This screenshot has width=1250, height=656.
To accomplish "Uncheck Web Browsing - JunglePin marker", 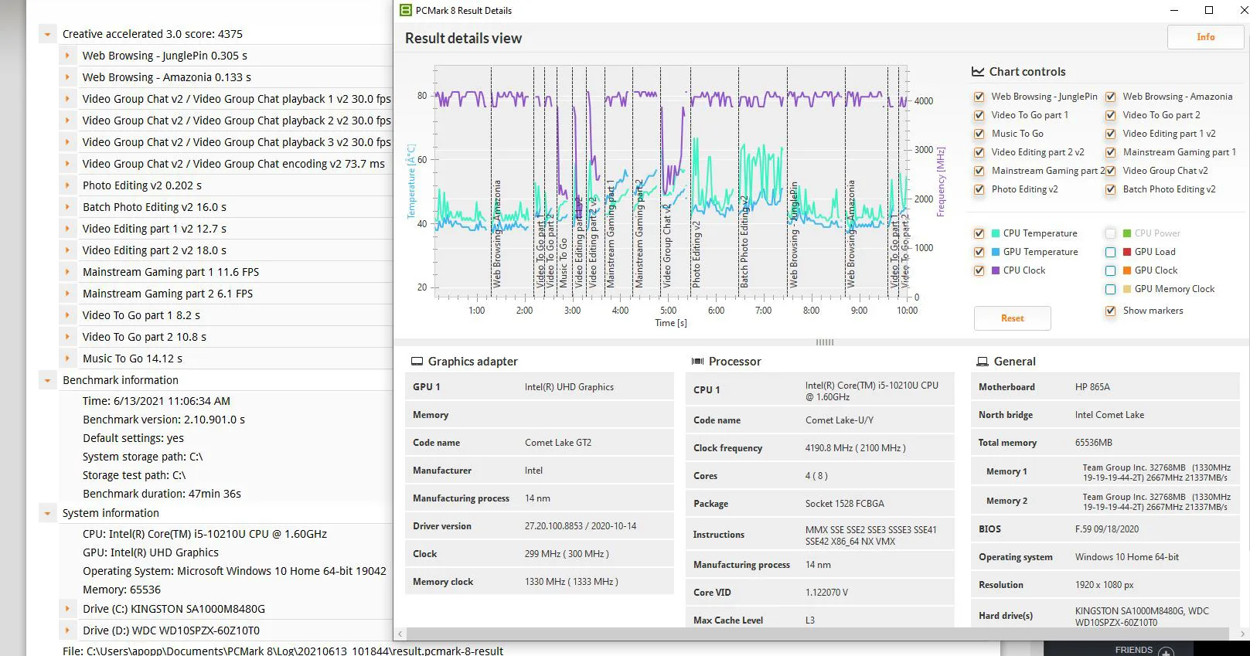I will 979,97.
